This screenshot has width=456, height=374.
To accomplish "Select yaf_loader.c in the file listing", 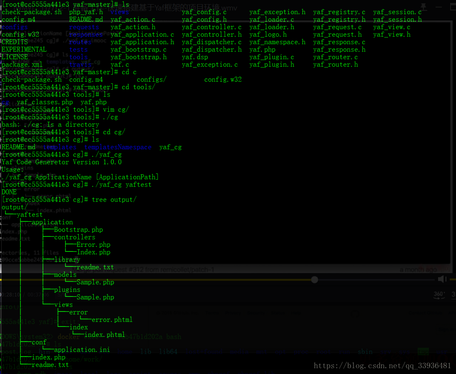I will pos(272,20).
